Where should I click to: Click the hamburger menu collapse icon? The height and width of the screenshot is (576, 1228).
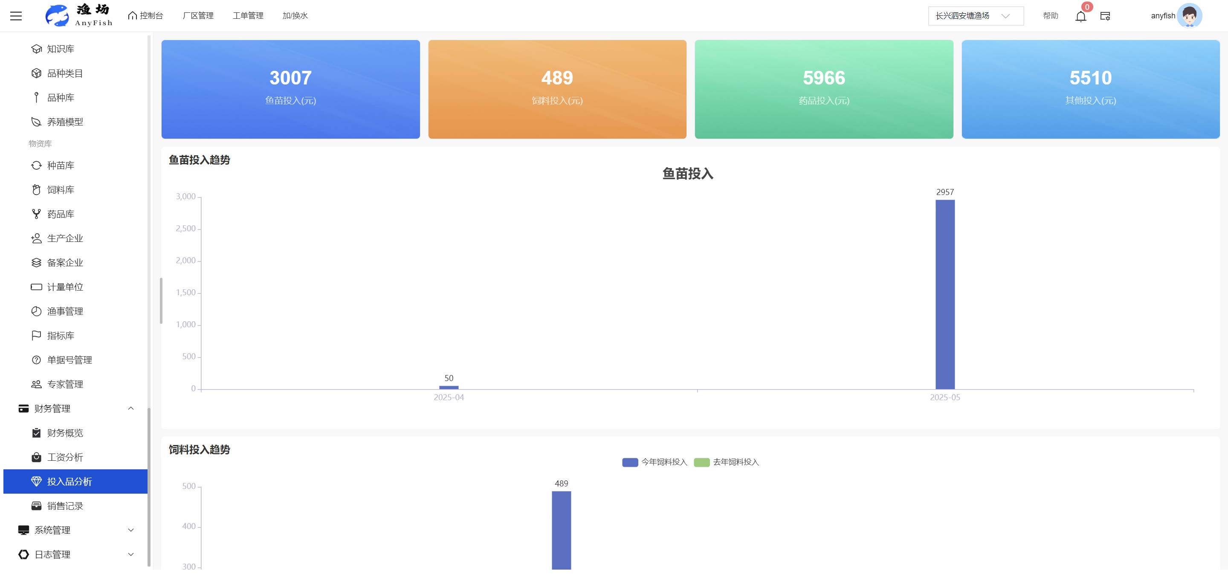pos(16,16)
